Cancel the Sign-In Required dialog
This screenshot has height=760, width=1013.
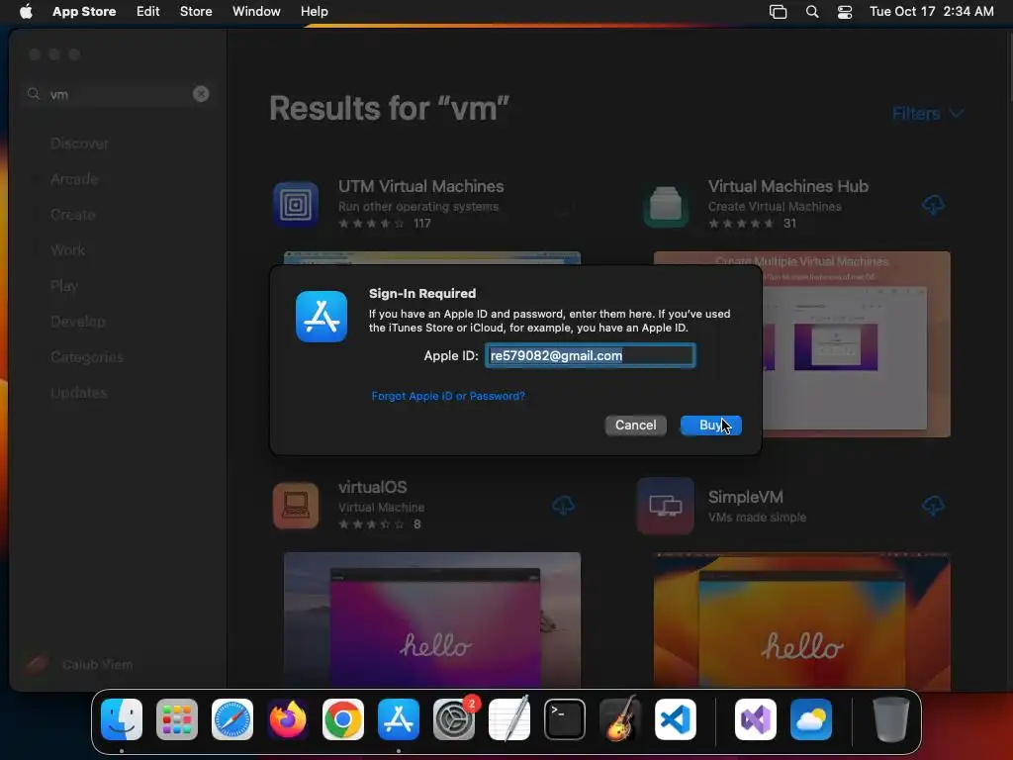636,426
